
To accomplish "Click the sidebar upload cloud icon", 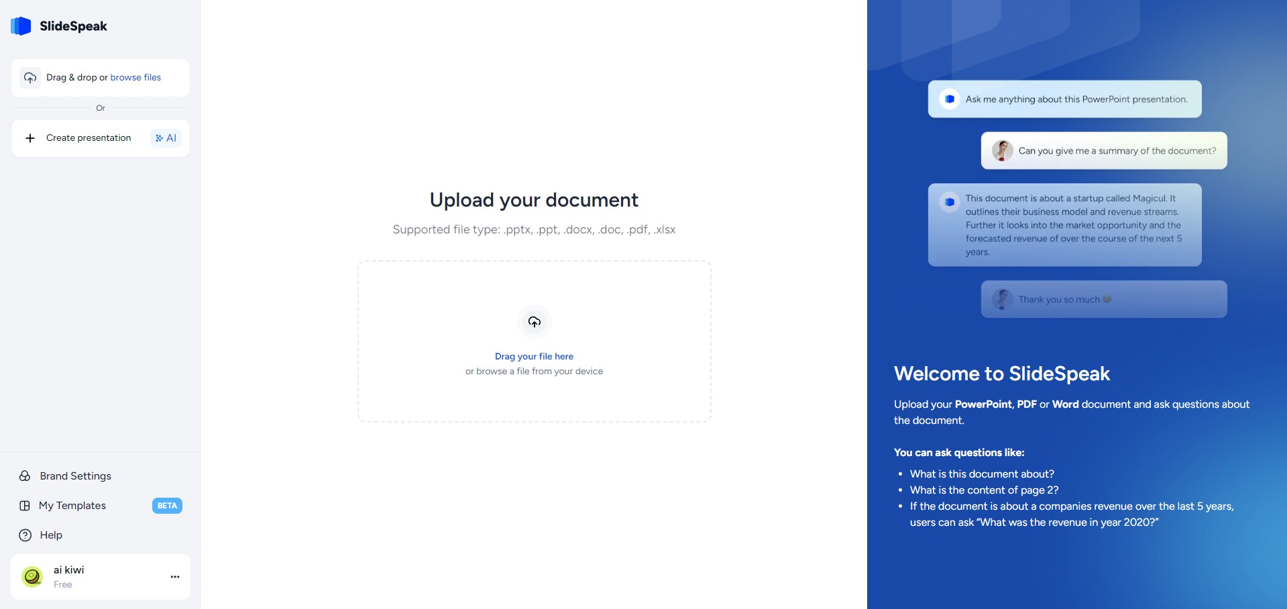I will [x=30, y=78].
